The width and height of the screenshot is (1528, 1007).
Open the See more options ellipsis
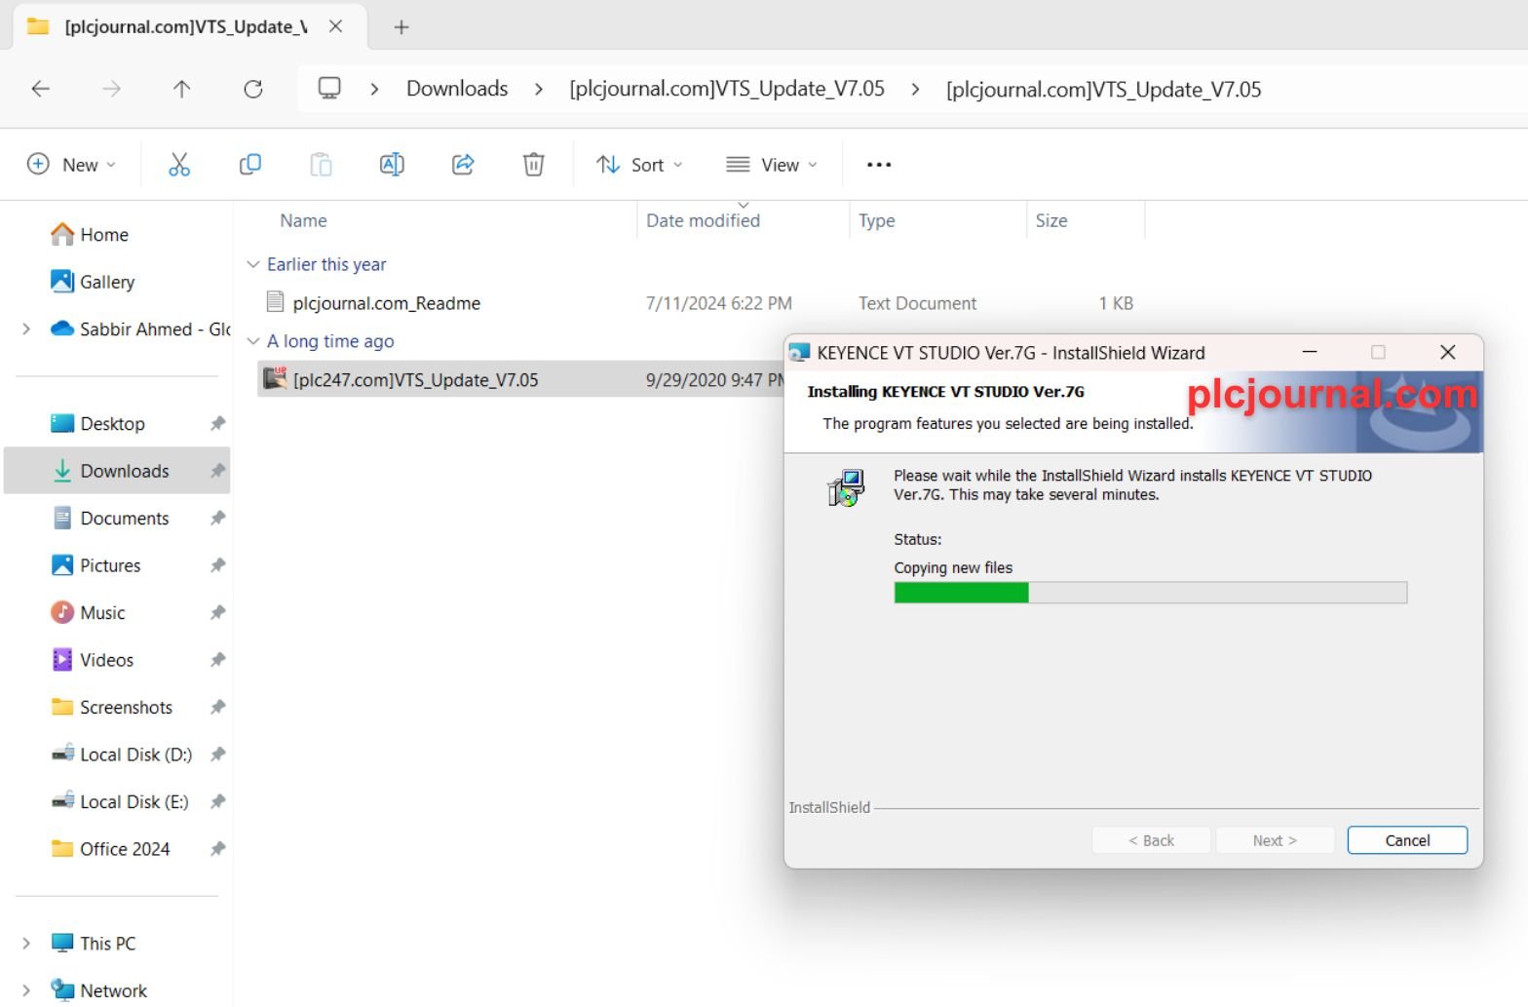click(x=879, y=165)
